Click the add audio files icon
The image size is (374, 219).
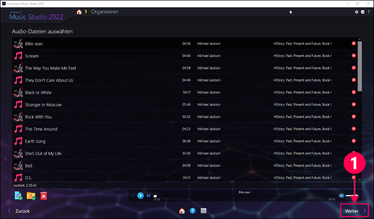tap(18, 196)
